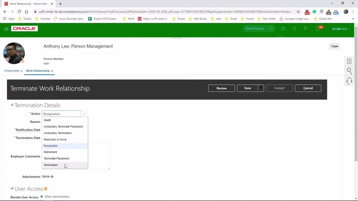
Task: Collapse the User Access section
Action: coord(12,188)
